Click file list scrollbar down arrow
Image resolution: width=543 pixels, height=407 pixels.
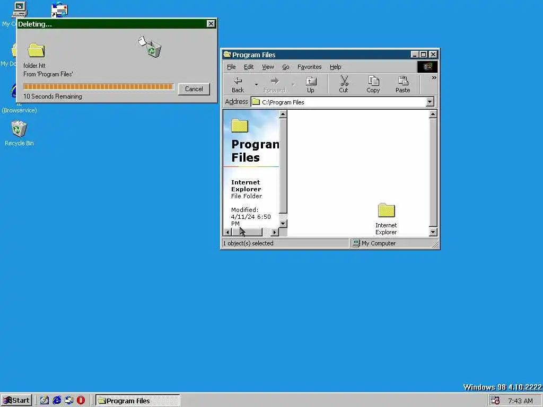pyautogui.click(x=433, y=232)
